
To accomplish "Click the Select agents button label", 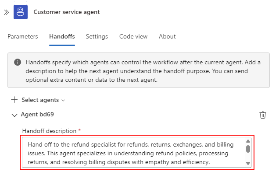I will click(40, 100).
